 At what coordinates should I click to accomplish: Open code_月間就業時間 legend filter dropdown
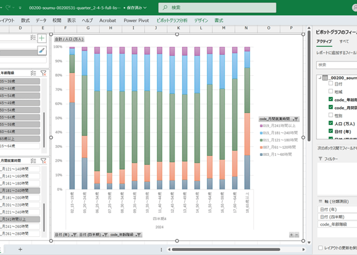296,119
